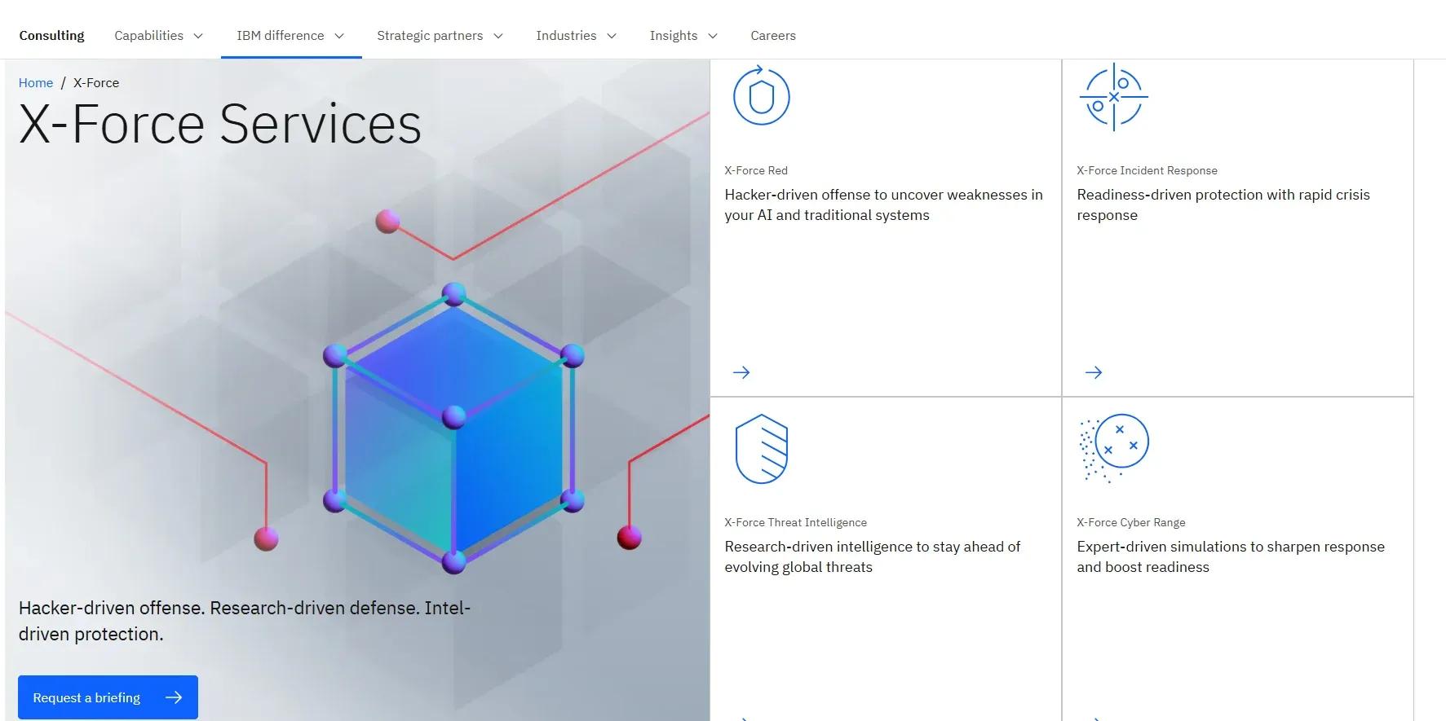Expand the IBM difference menu chevron
Viewport: 1446px width, 721px height.
pos(339,36)
